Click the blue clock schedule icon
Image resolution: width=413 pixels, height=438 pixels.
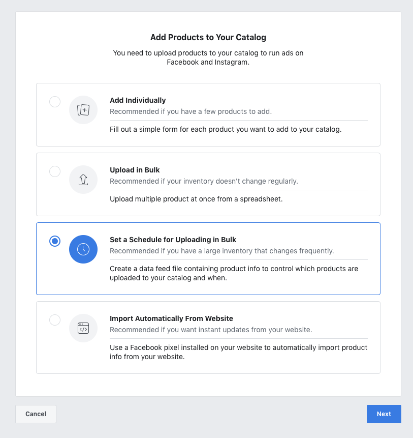[83, 249]
